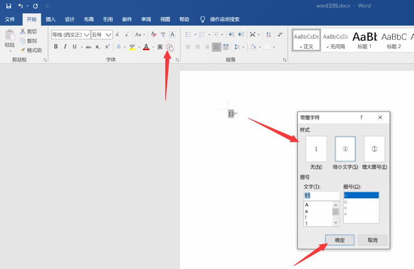
Task: Toggle character shading (gray A) button
Action: [160, 47]
